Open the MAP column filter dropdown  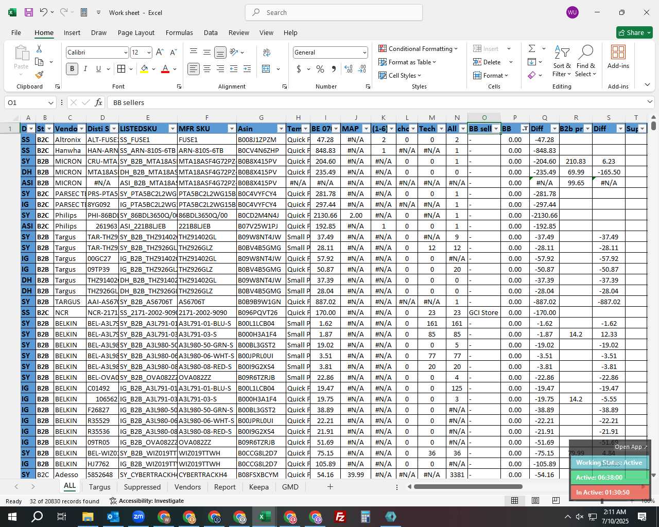366,129
